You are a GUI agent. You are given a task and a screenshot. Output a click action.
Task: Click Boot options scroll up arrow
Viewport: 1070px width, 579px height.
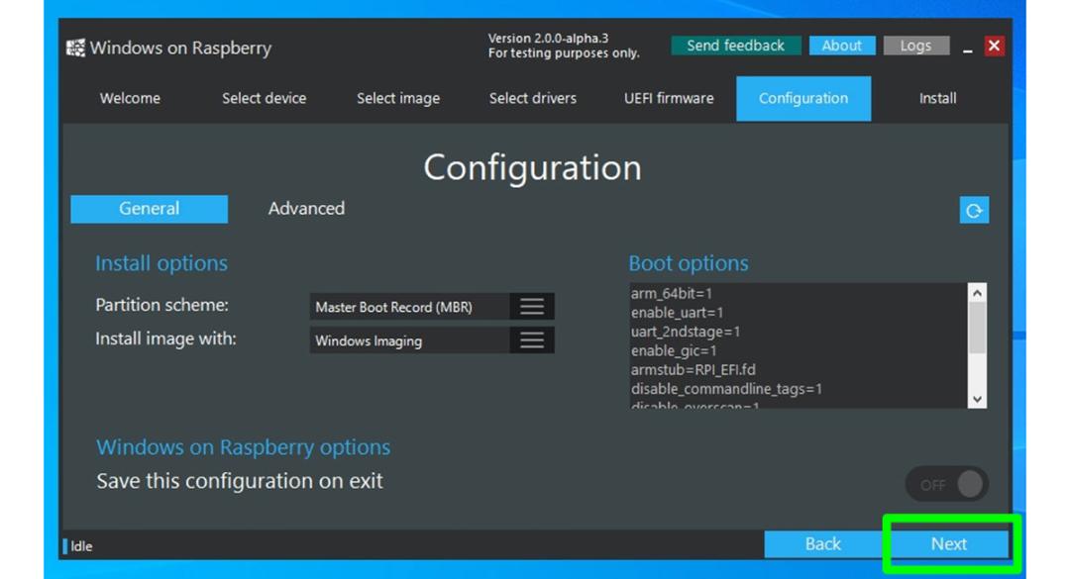[x=977, y=293]
